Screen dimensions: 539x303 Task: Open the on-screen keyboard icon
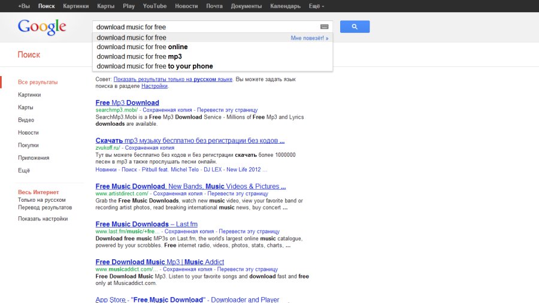click(x=324, y=27)
